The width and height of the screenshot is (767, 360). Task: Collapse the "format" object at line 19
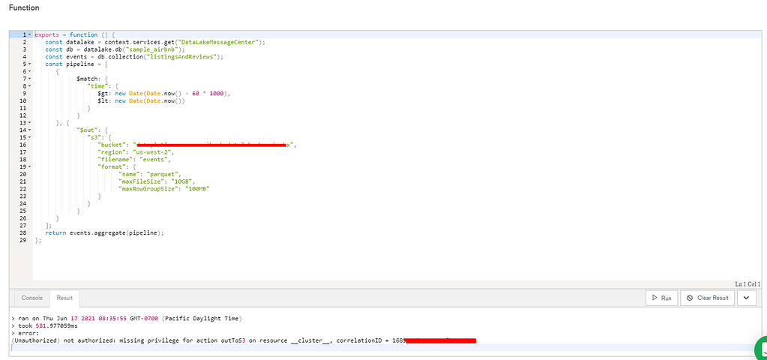[x=29, y=166]
